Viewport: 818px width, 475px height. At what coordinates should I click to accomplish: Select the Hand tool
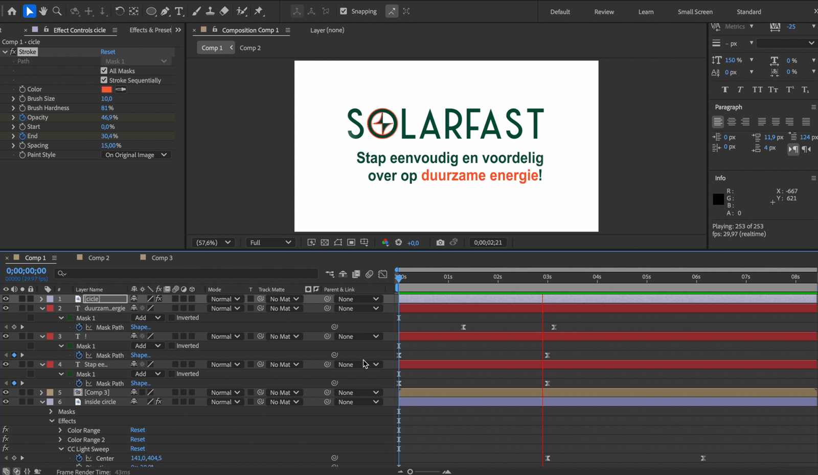(43, 11)
